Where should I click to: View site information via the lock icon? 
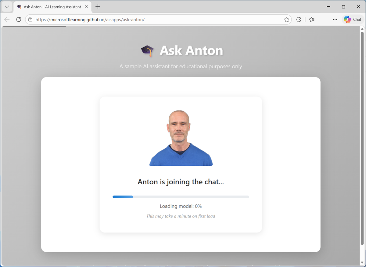[30, 19]
